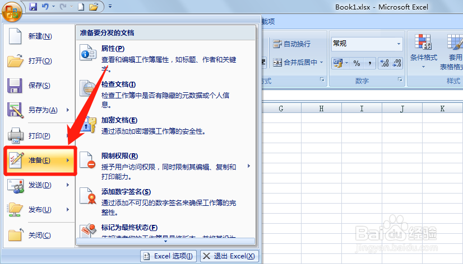Viewport: 463px width, 264px height.
Task: Click the round Office button
Action: [x=12, y=12]
